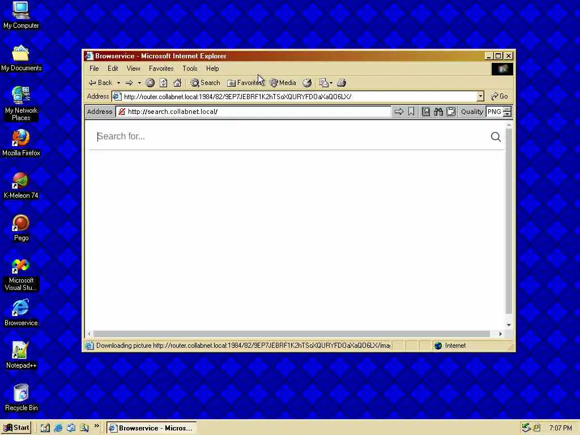This screenshot has height=435, width=580.
Task: Open the Start menu
Action: point(16,428)
